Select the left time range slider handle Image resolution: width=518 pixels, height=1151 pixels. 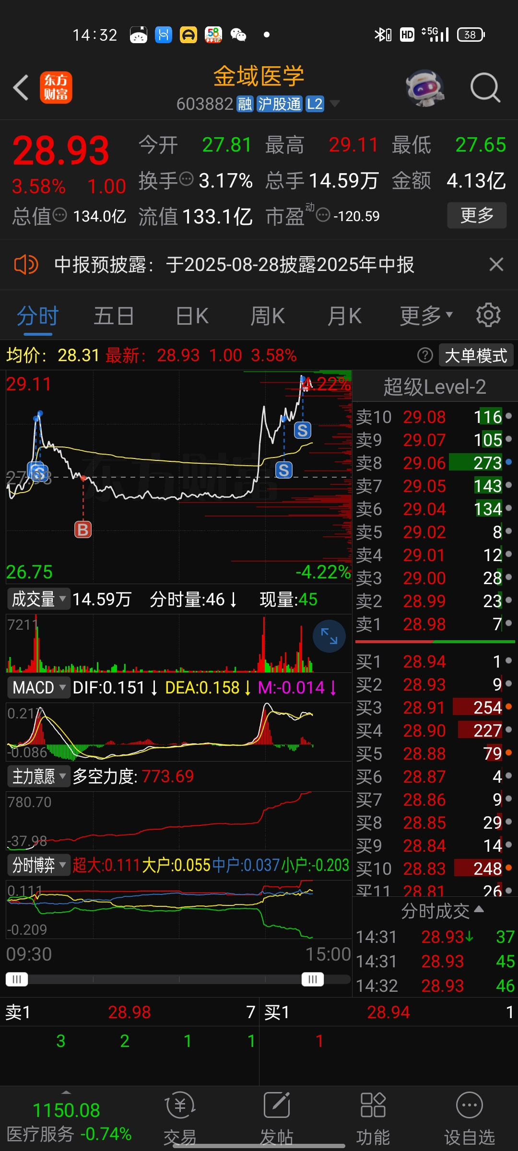17,979
